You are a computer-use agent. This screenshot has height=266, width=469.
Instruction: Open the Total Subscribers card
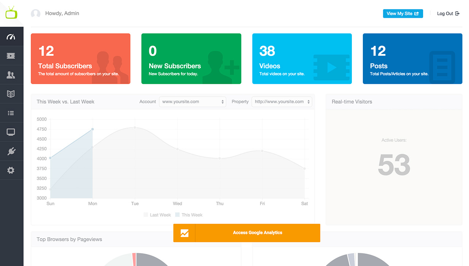[x=81, y=59]
